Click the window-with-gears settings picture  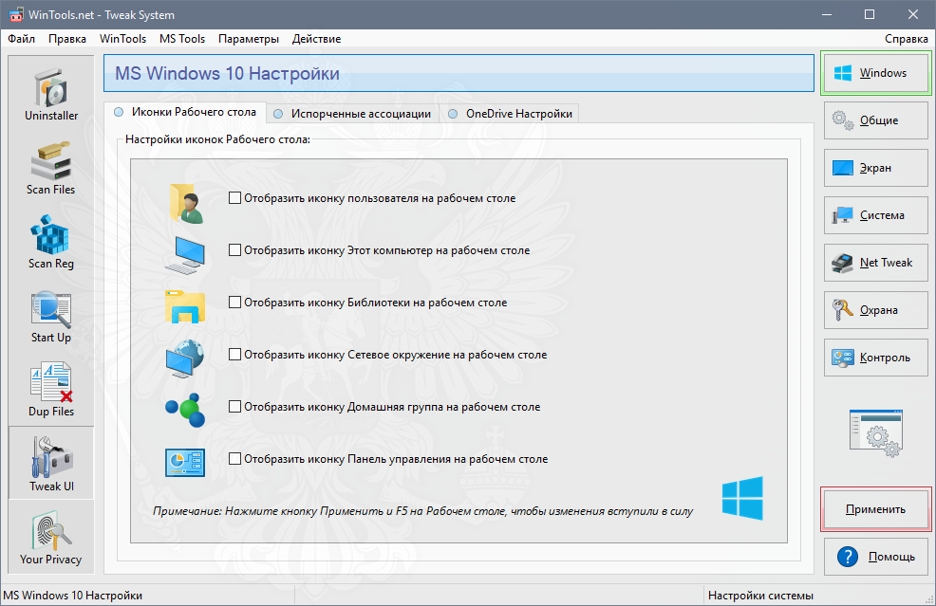(x=875, y=433)
